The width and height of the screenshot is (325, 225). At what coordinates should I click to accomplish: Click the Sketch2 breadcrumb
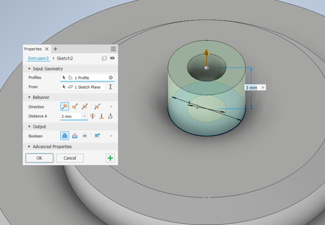[x=65, y=58]
